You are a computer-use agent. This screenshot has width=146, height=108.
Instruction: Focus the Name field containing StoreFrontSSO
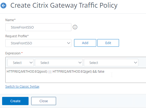point(38,27)
